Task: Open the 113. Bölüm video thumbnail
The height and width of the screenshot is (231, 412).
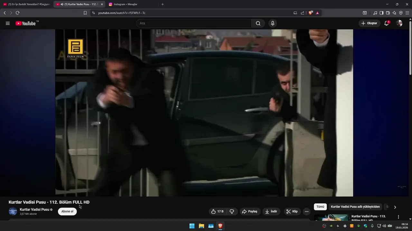Action: coord(331,218)
